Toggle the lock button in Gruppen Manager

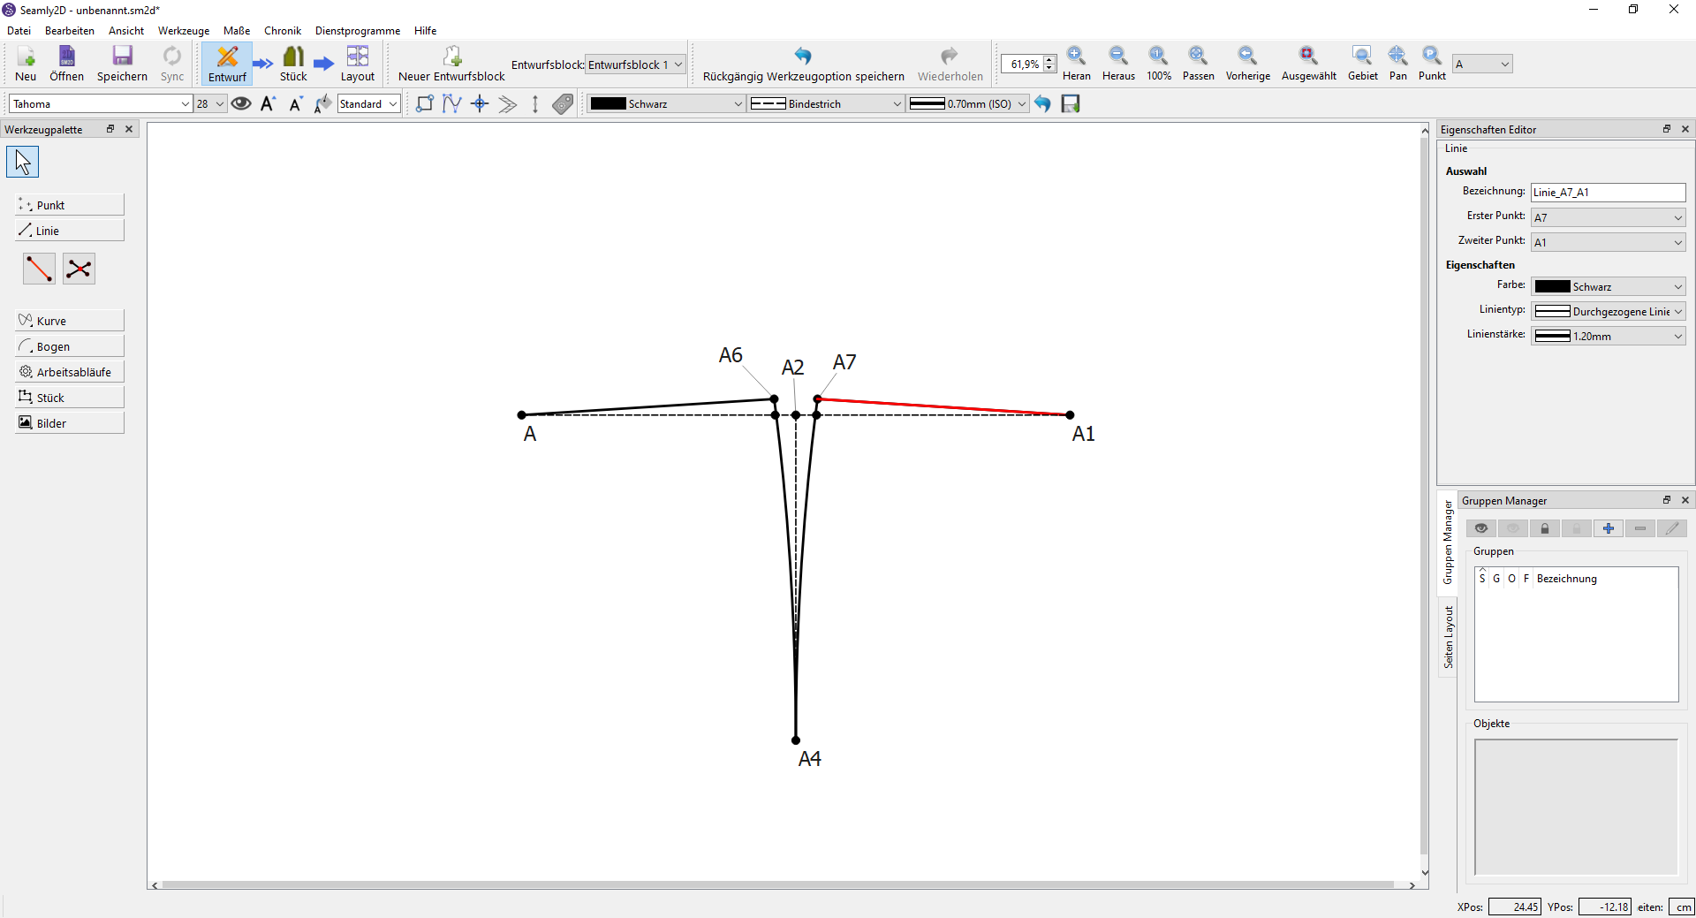point(1545,528)
